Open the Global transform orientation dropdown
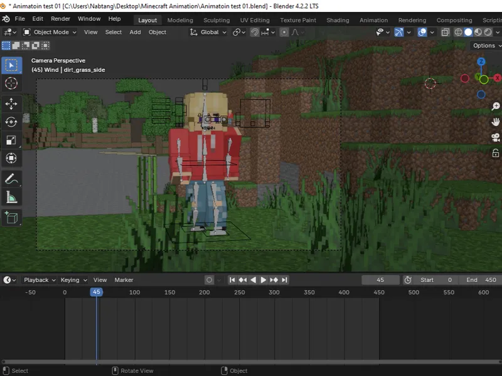502x376 pixels. click(x=209, y=32)
